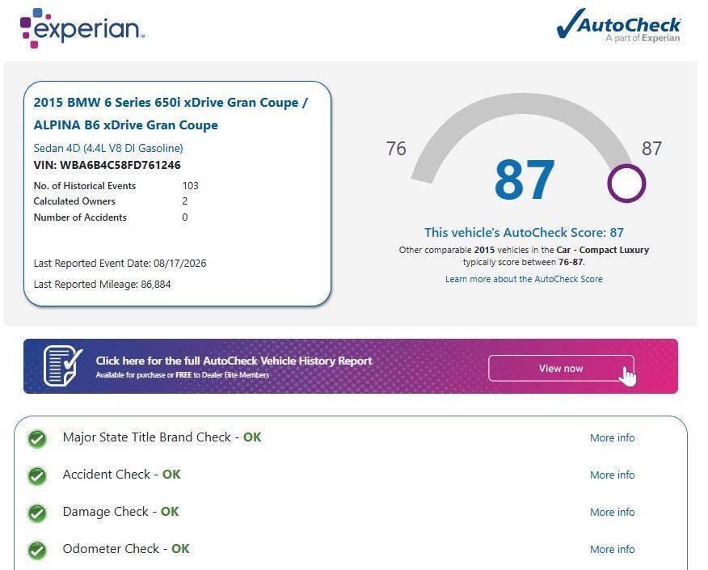Click green checkmark beside Damage Check
The width and height of the screenshot is (708, 570).
click(x=37, y=513)
